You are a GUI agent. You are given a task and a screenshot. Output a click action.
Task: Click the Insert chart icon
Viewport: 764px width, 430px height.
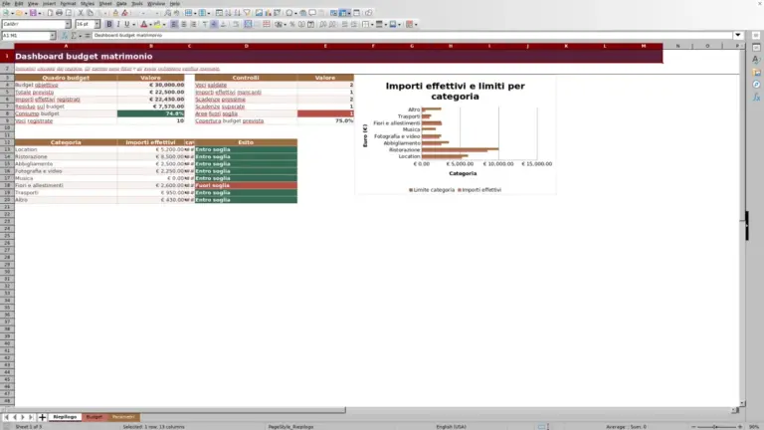coord(268,13)
